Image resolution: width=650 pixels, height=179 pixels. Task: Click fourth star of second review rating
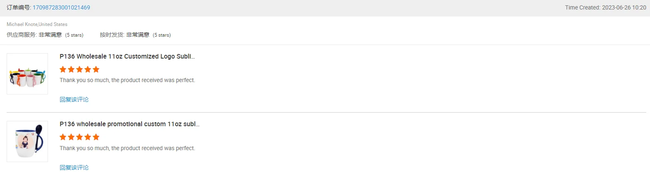point(88,137)
